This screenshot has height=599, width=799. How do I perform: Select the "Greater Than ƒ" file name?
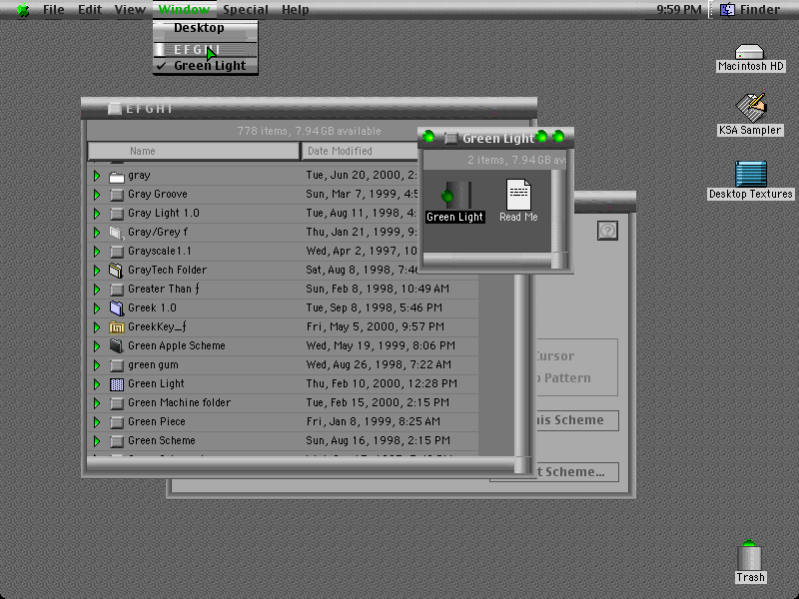(x=164, y=290)
